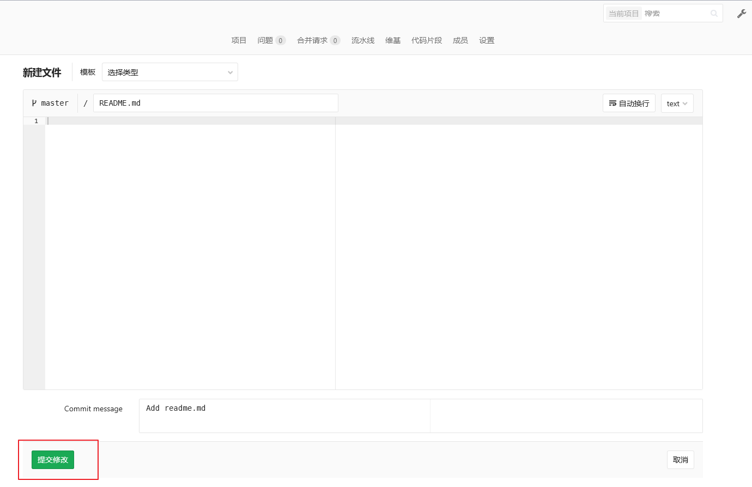This screenshot has height=487, width=752.
Task: Click into the 搜索 search input
Action: coord(676,14)
